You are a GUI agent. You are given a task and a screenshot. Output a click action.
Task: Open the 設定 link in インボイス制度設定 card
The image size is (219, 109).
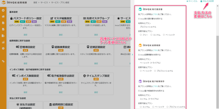point(26,92)
